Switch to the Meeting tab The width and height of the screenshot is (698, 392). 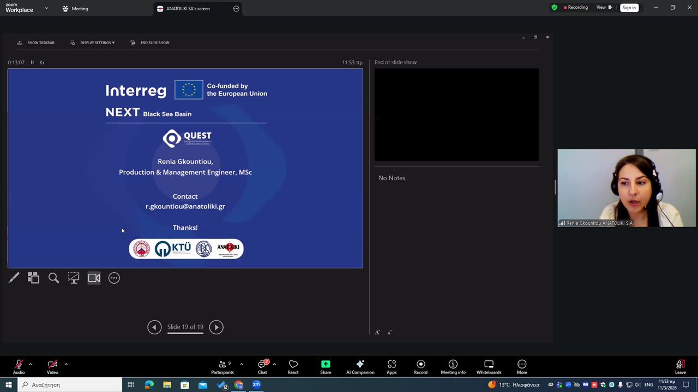click(x=75, y=9)
